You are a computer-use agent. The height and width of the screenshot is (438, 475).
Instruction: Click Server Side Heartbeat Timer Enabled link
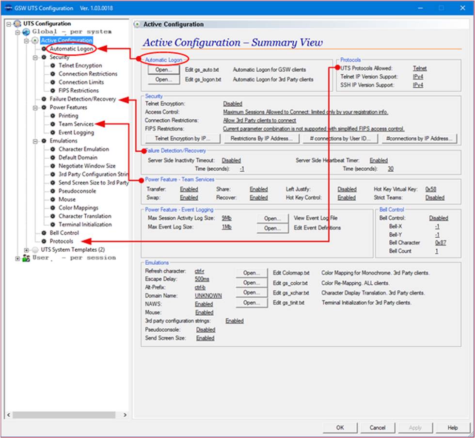point(379,161)
